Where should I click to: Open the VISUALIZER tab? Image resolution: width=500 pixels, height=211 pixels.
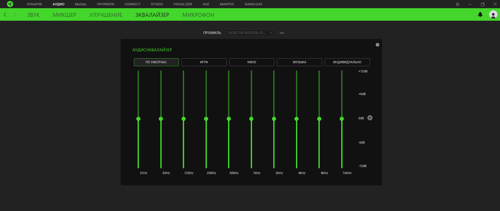183,4
